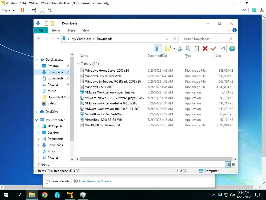
Task: Select Win10_21H2_Hebrew_x64 file
Action: point(102,125)
